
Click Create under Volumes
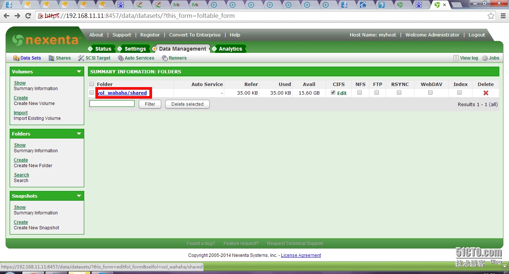pos(21,98)
